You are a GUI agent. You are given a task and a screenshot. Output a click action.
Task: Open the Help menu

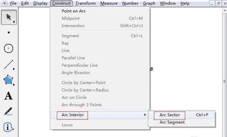tap(185, 3)
